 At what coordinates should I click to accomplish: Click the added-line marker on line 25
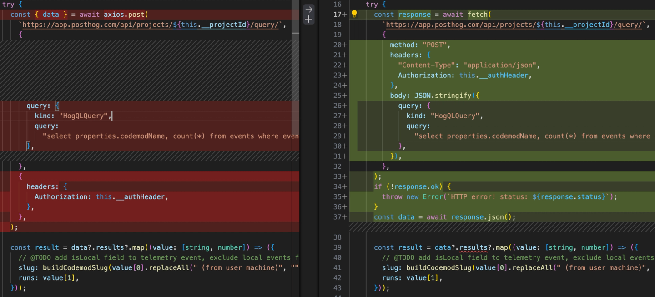(x=344, y=96)
